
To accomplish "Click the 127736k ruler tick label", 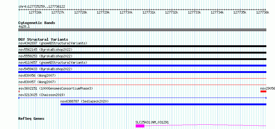I will click(x=263, y=12).
